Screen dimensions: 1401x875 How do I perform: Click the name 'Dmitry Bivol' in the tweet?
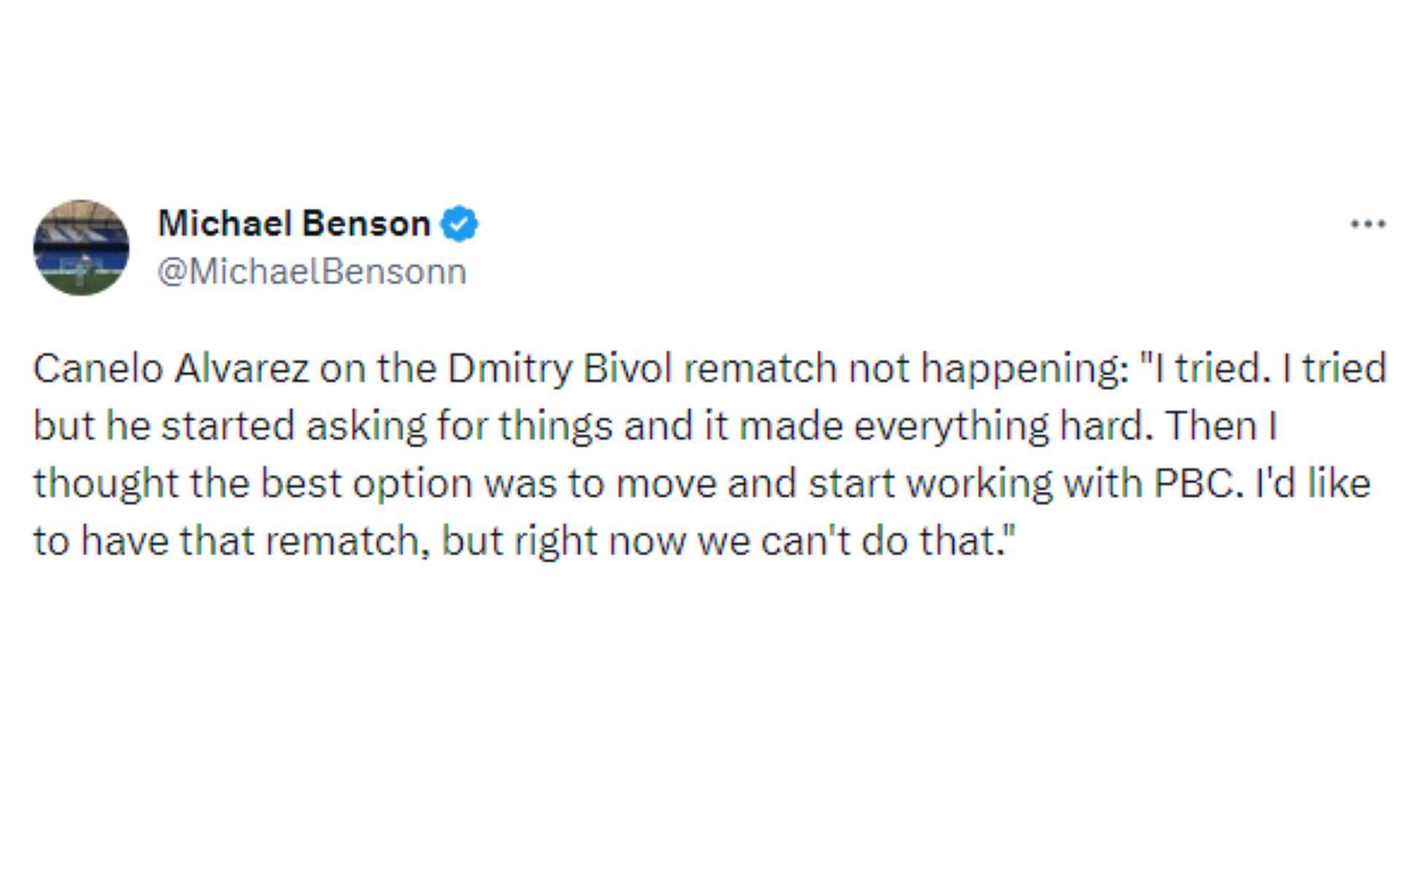[x=559, y=368]
